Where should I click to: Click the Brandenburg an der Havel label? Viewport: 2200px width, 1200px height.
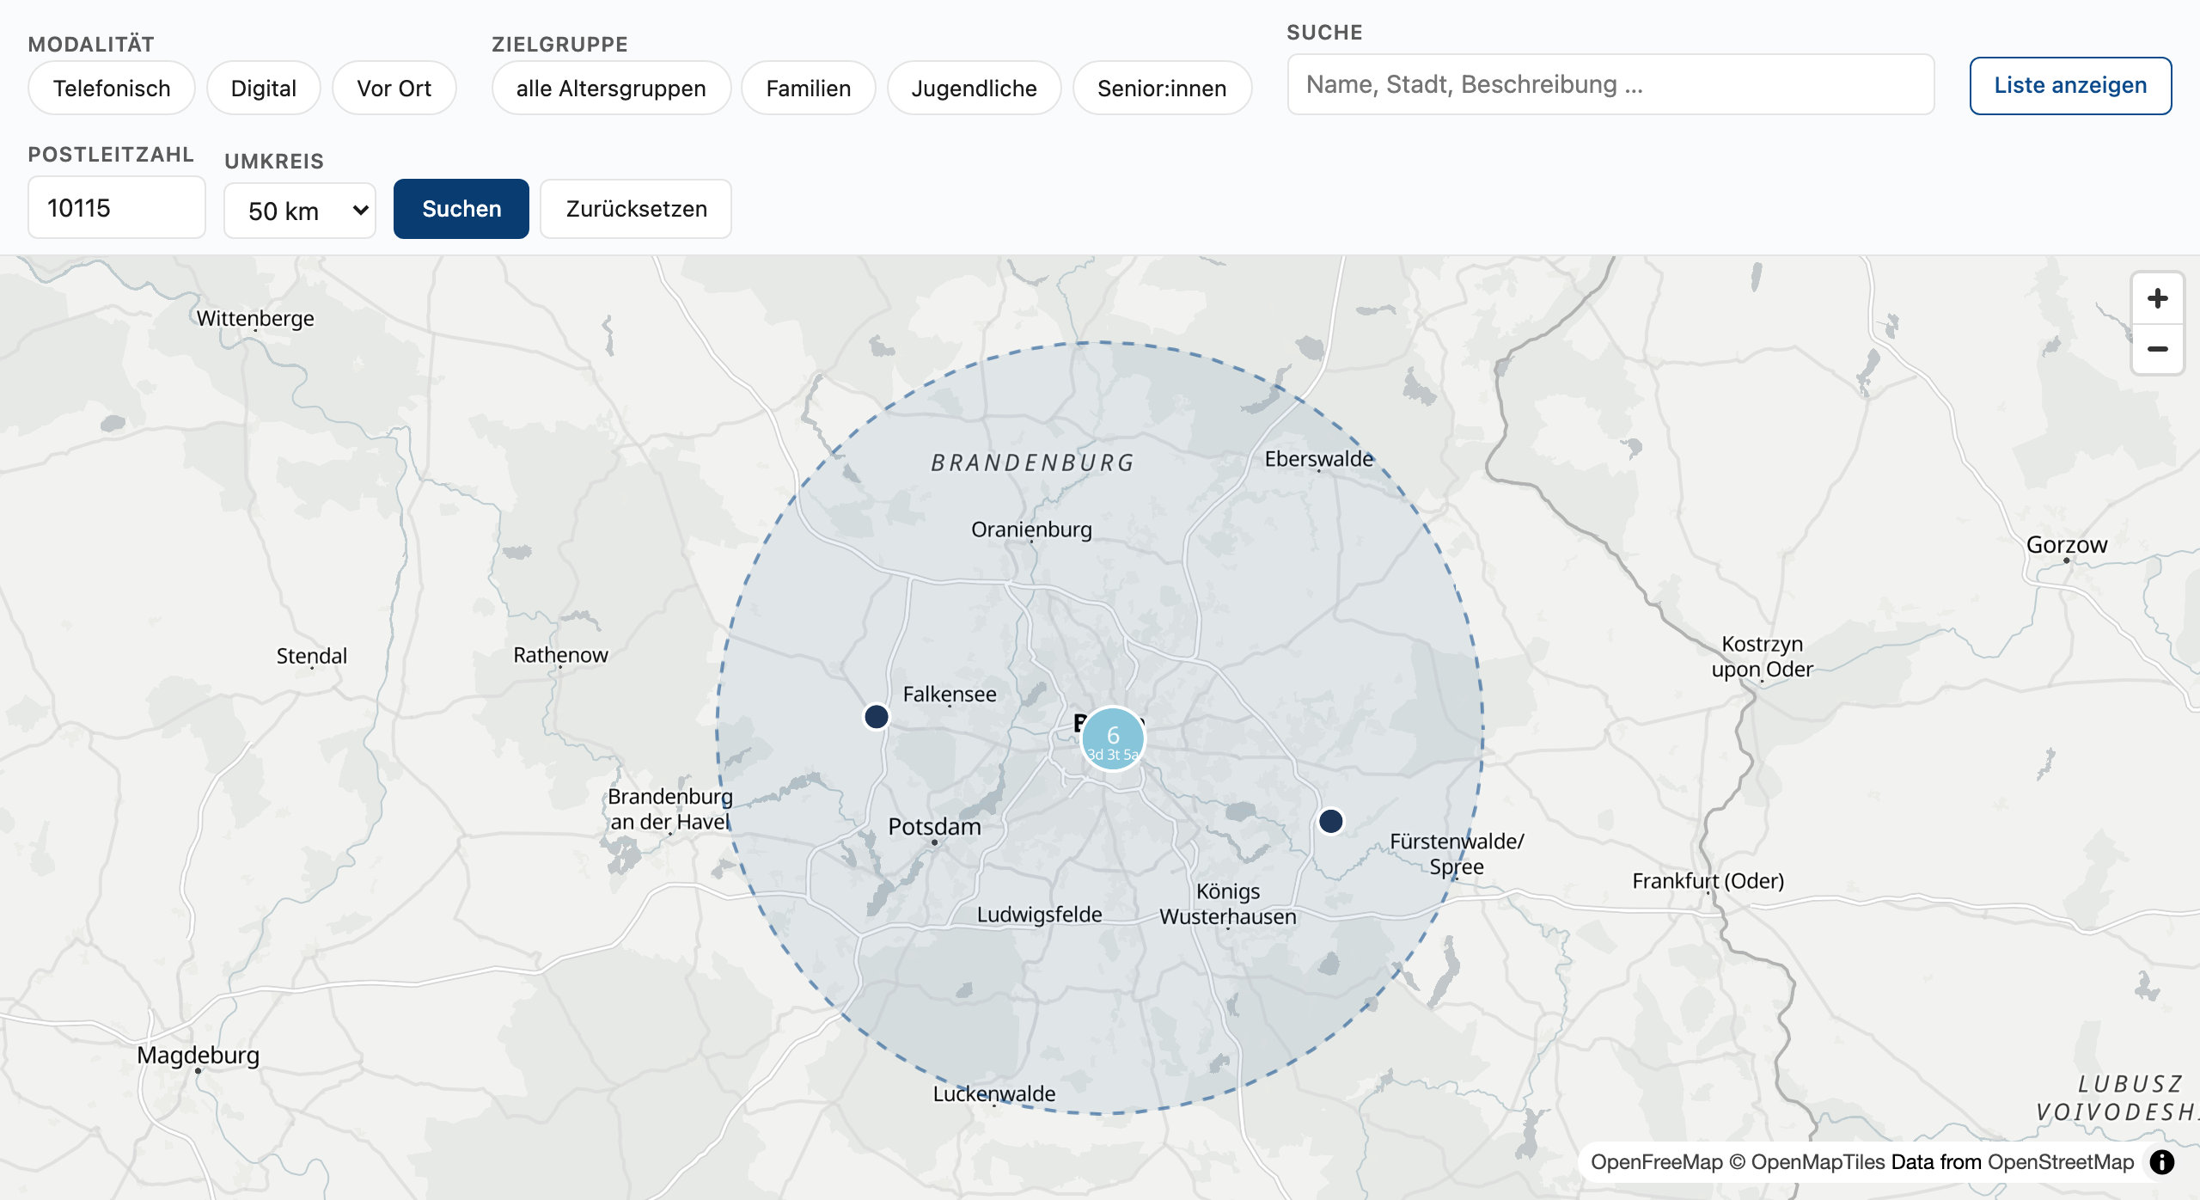(x=670, y=809)
